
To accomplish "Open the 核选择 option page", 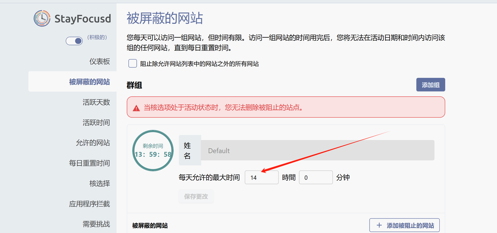I will coord(100,184).
